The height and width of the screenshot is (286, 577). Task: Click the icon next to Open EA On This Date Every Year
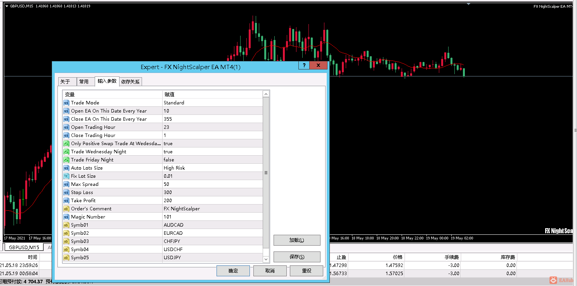pyautogui.click(x=66, y=111)
